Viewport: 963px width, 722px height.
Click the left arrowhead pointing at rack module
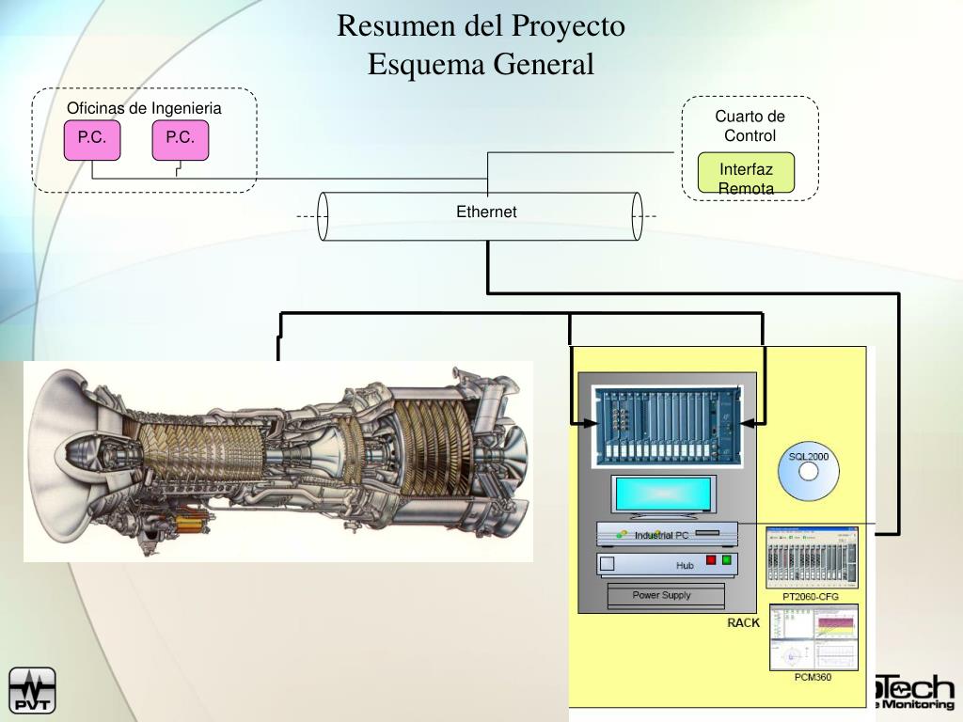589,423
